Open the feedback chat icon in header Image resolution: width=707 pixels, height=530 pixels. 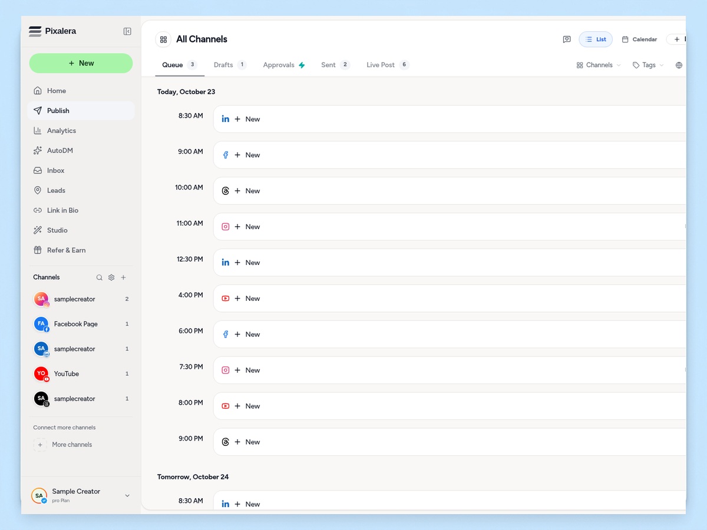[x=567, y=39]
